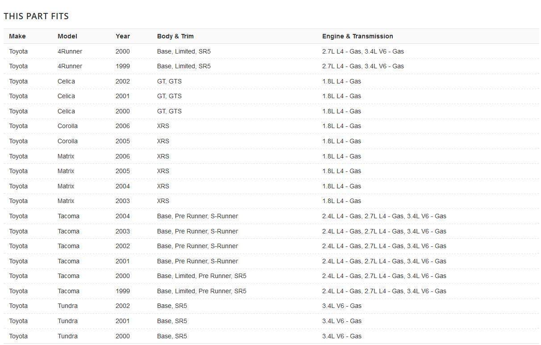
Task: Click the Model column header
Action: 67,36
